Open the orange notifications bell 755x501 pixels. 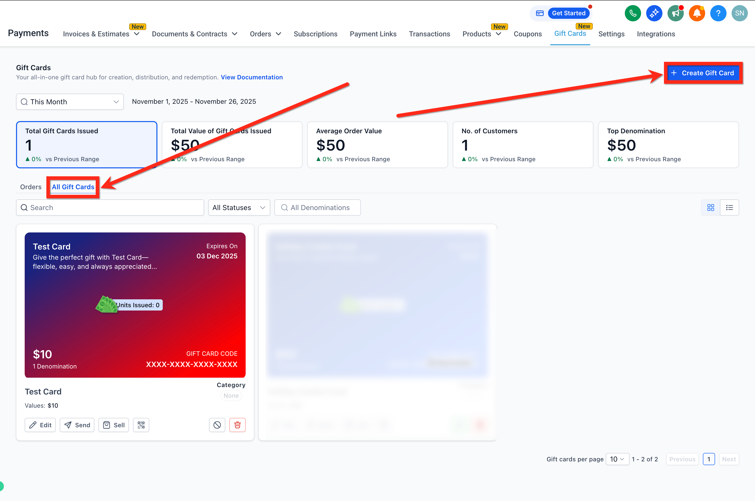click(697, 13)
